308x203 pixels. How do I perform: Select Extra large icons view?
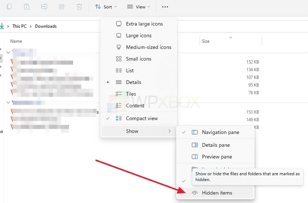click(x=139, y=24)
